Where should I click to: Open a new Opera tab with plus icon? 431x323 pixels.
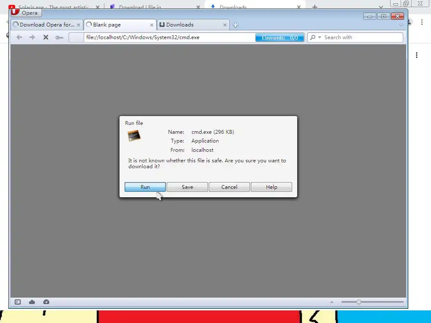coord(235,25)
